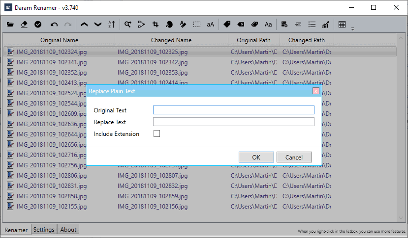This screenshot has height=238, width=408.
Task: Click the Changed Name column header
Action: coord(171,40)
